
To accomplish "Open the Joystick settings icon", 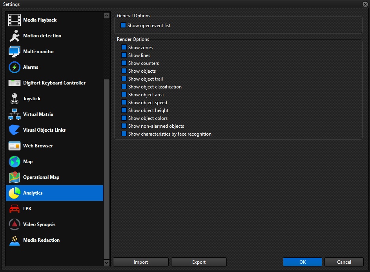I will [15, 99].
